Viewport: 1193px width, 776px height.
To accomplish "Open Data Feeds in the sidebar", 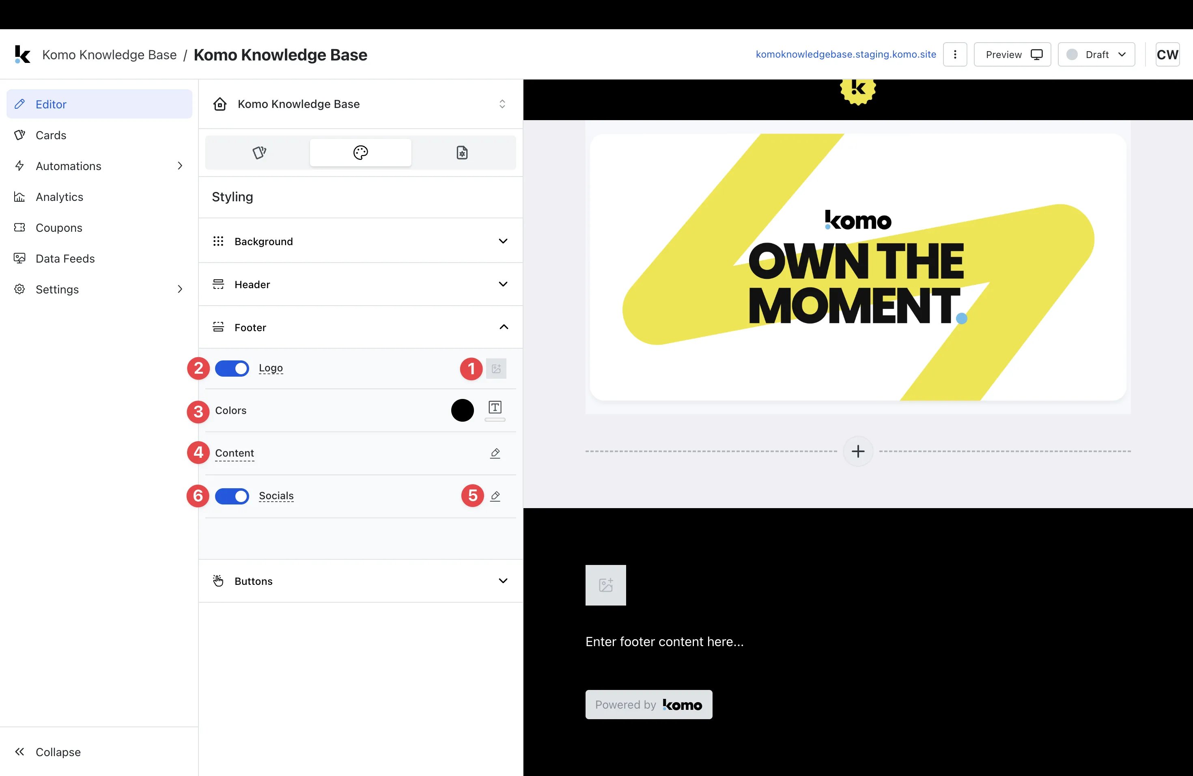I will (x=99, y=258).
